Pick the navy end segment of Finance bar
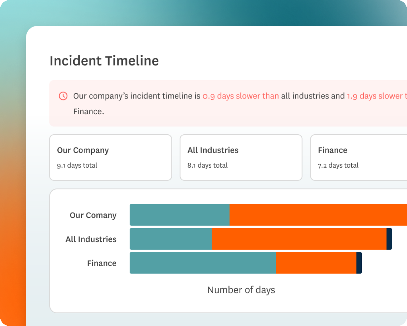This screenshot has width=407, height=326. pos(359,263)
